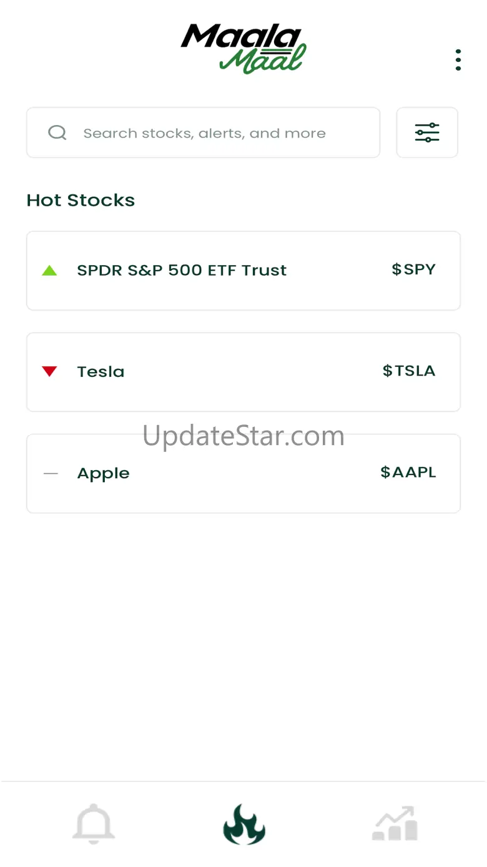This screenshot has width=487, height=867.
Task: Tap the red down arrow for Tesla
Action: pos(49,372)
